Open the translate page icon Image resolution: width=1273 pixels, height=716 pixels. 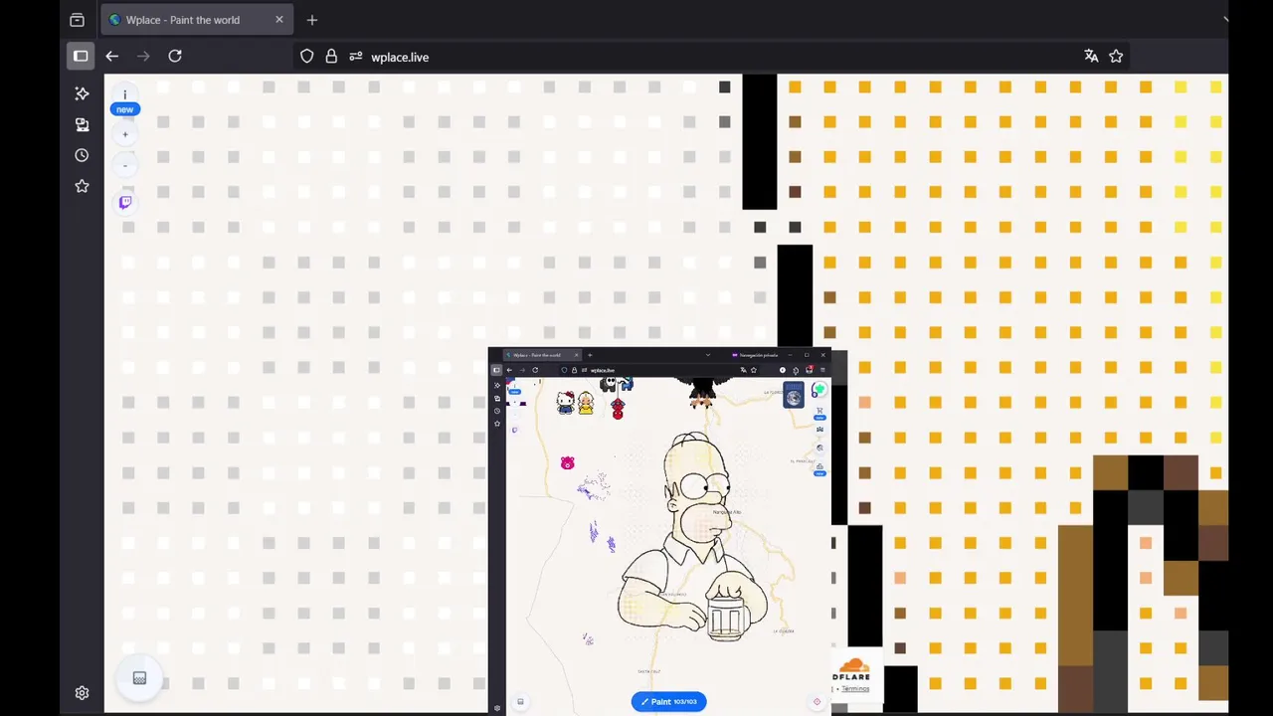coord(1091,57)
